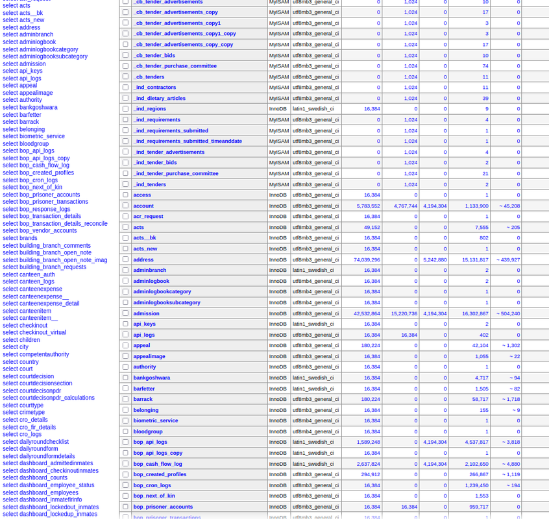Open the api_keys table
This screenshot has width=549, height=519.
[x=144, y=324]
